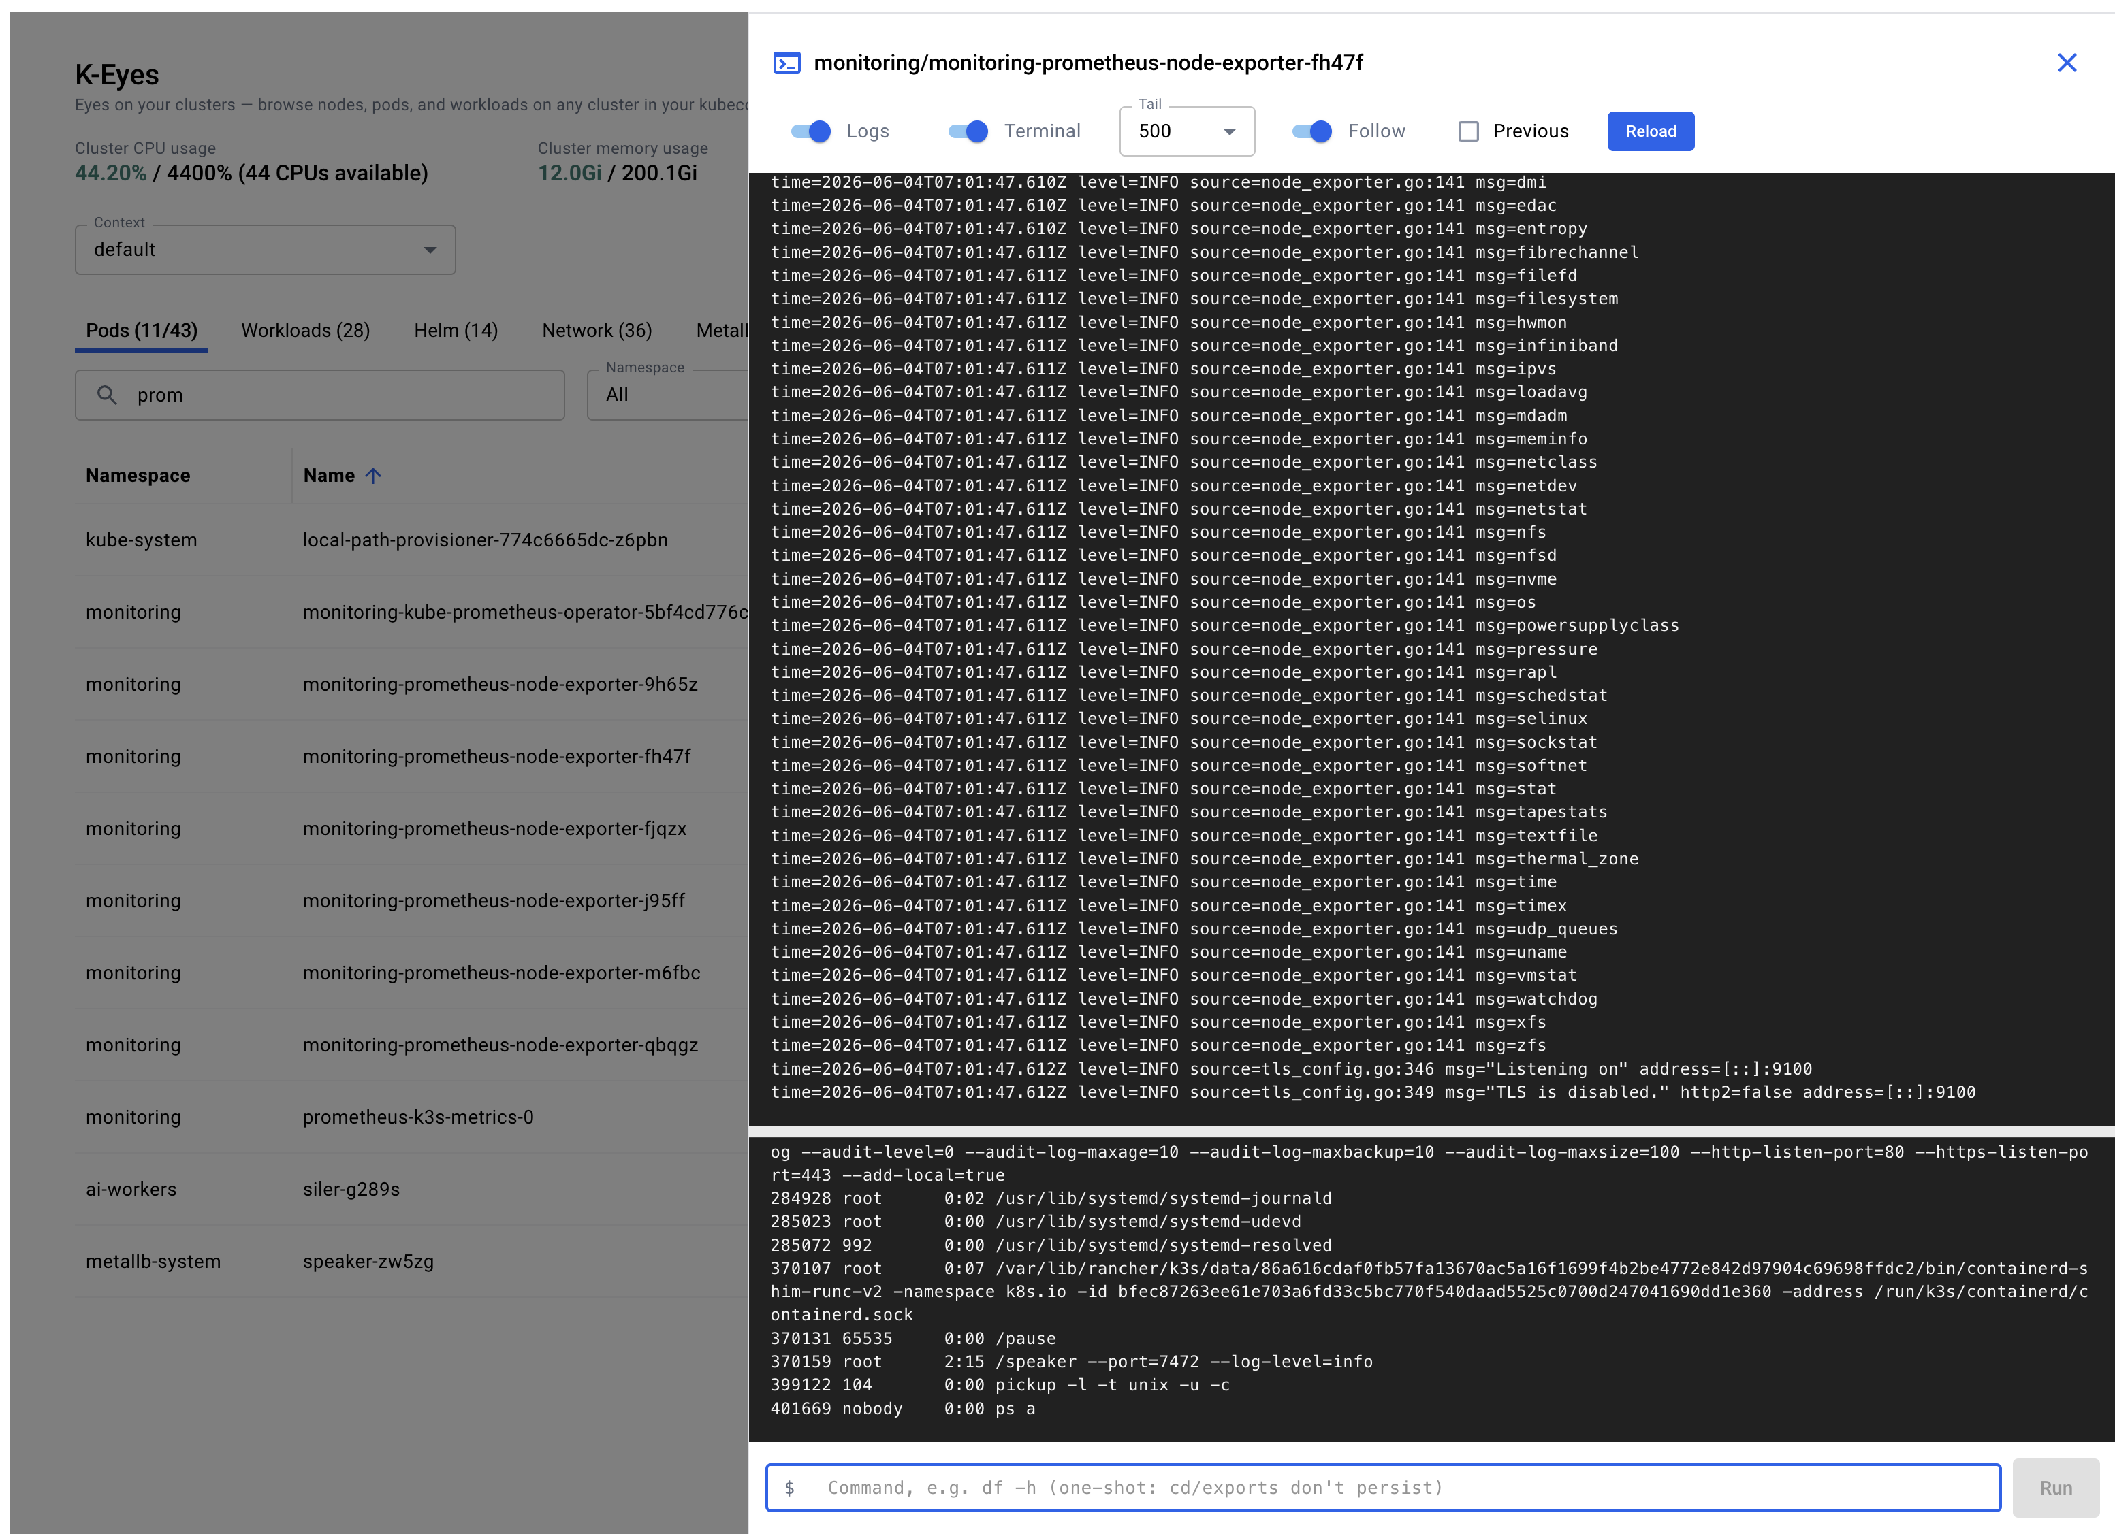Click the Name column sort arrow
The width and height of the screenshot is (2115, 1534).
pyautogui.click(x=373, y=476)
